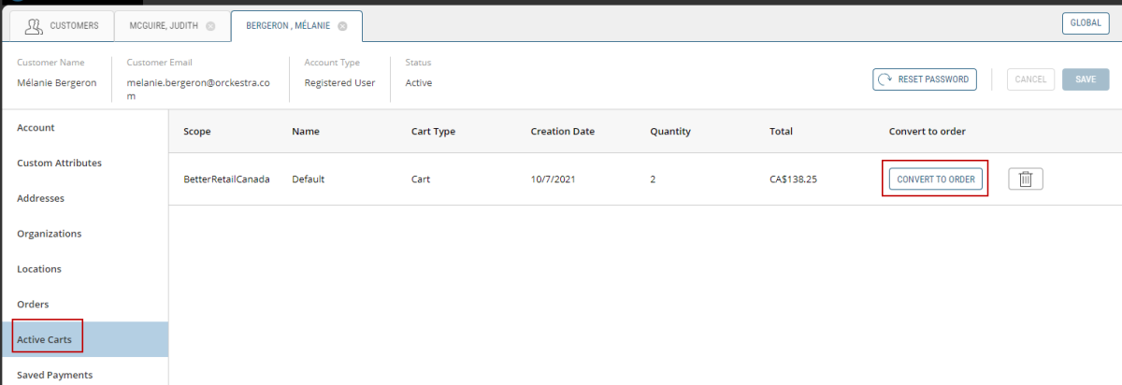Click the Reset Password button
The image size is (1122, 385).
[926, 79]
